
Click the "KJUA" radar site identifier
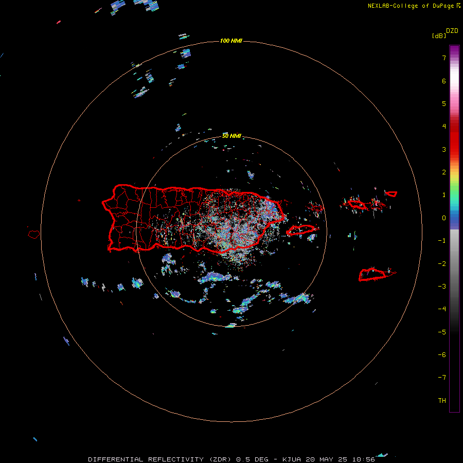pos(292,459)
